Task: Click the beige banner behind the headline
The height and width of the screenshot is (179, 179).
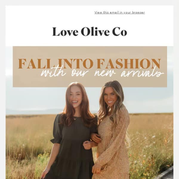Action: click(x=90, y=67)
